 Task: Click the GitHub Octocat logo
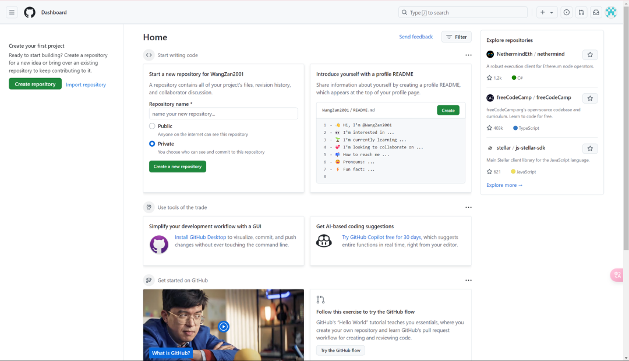point(30,12)
